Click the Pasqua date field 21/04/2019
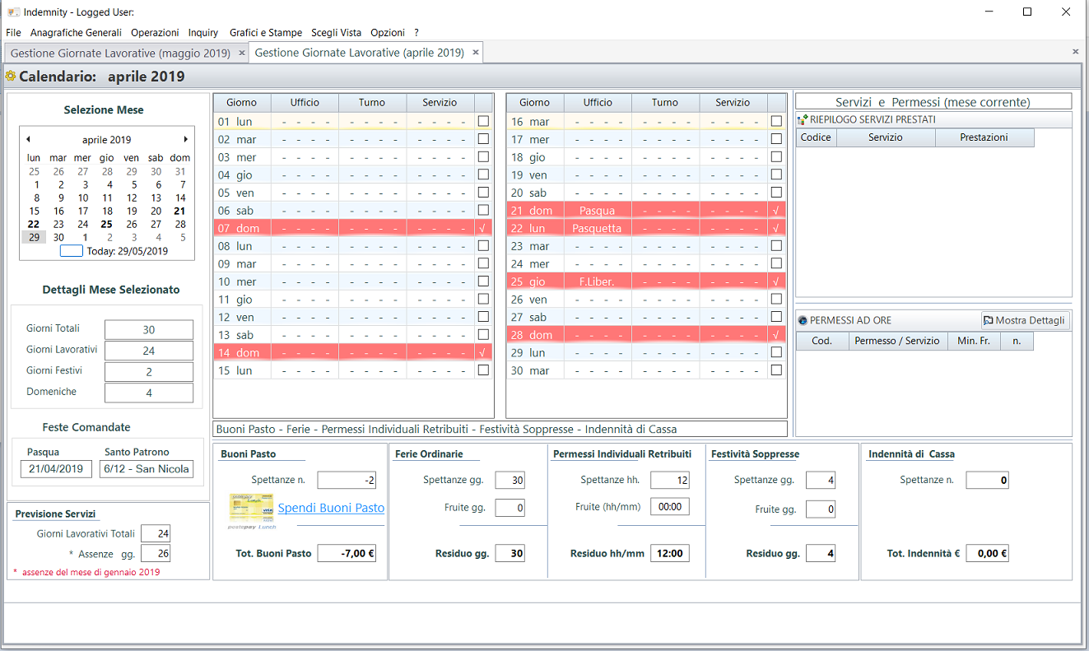The image size is (1089, 651). pos(56,469)
